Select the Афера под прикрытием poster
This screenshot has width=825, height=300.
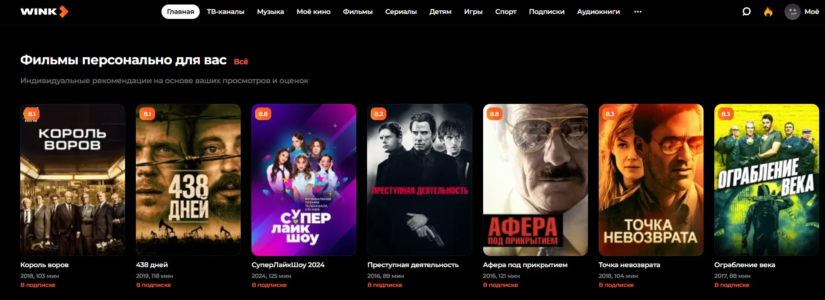tap(535, 180)
